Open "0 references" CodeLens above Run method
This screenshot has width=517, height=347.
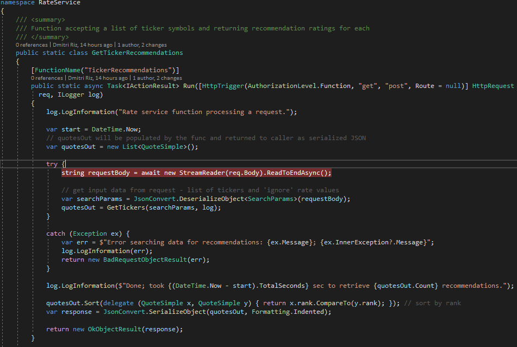click(47, 78)
